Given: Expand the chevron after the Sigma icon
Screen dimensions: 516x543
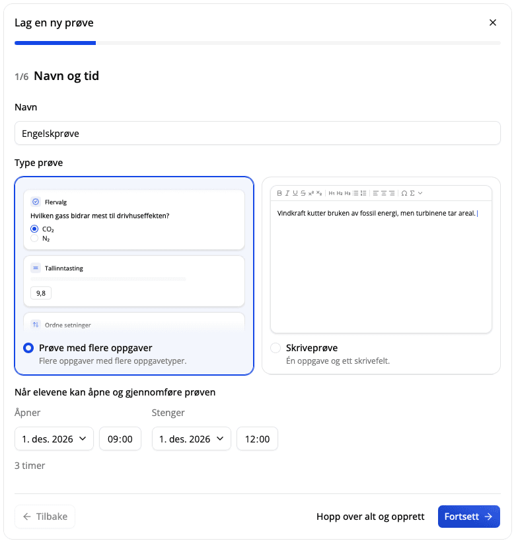Looking at the screenshot, I should 420,193.
